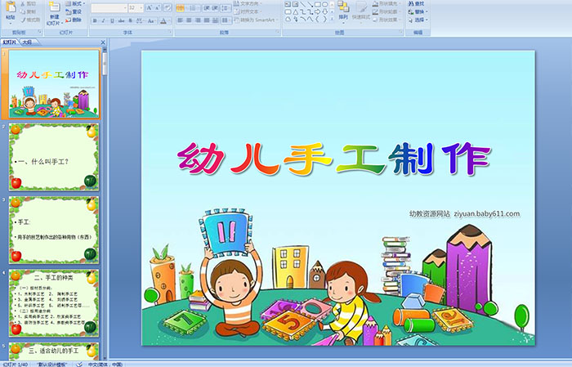Click the Select (选择) button
This screenshot has height=367, width=572.
pos(418,20)
